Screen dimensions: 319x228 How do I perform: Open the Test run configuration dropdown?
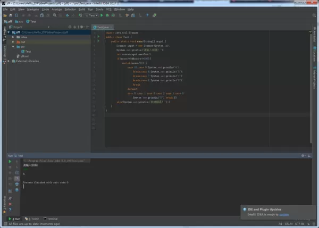92,15
